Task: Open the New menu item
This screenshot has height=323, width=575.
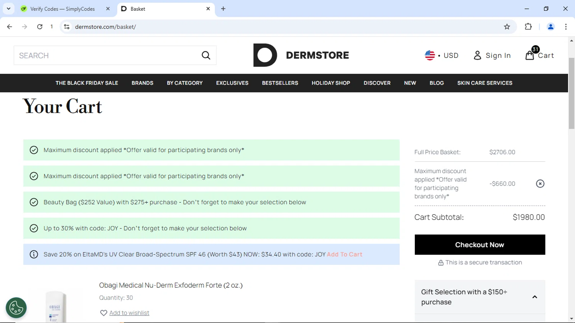Action: pyautogui.click(x=410, y=83)
